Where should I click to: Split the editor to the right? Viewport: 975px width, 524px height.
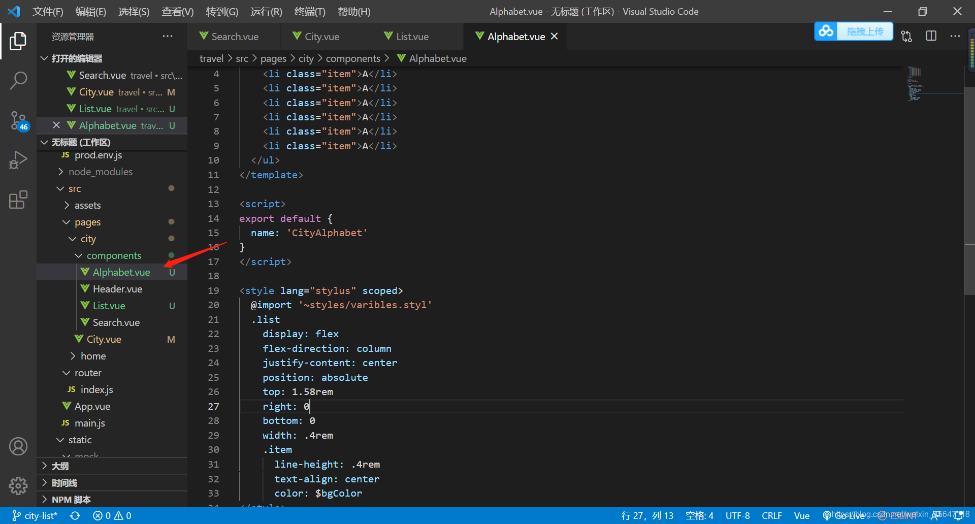(931, 36)
